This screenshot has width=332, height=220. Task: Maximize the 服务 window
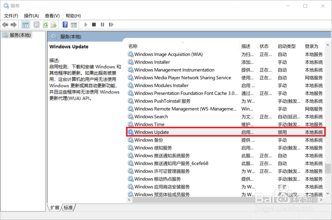[x=305, y=6]
